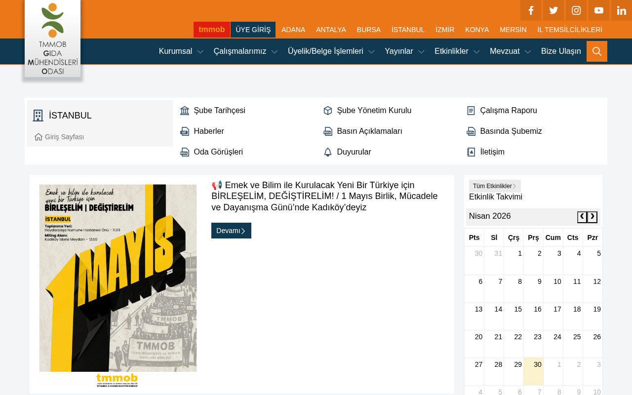The height and width of the screenshot is (395, 632).
Task: Open the 1 Mayıs announcement headline
Action: (324, 197)
